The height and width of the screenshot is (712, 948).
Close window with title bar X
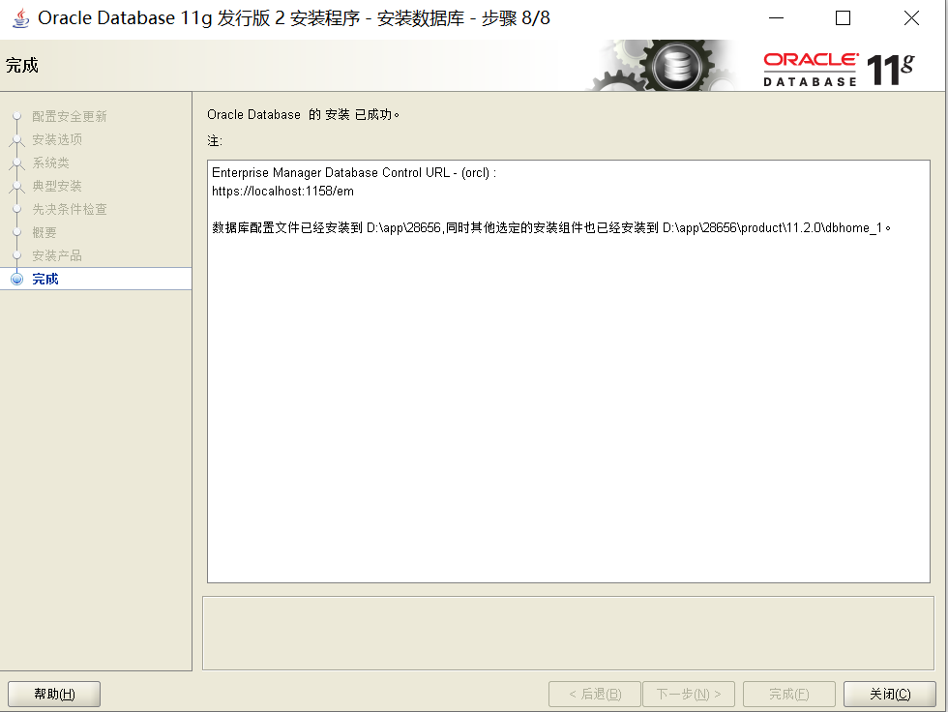[x=911, y=18]
